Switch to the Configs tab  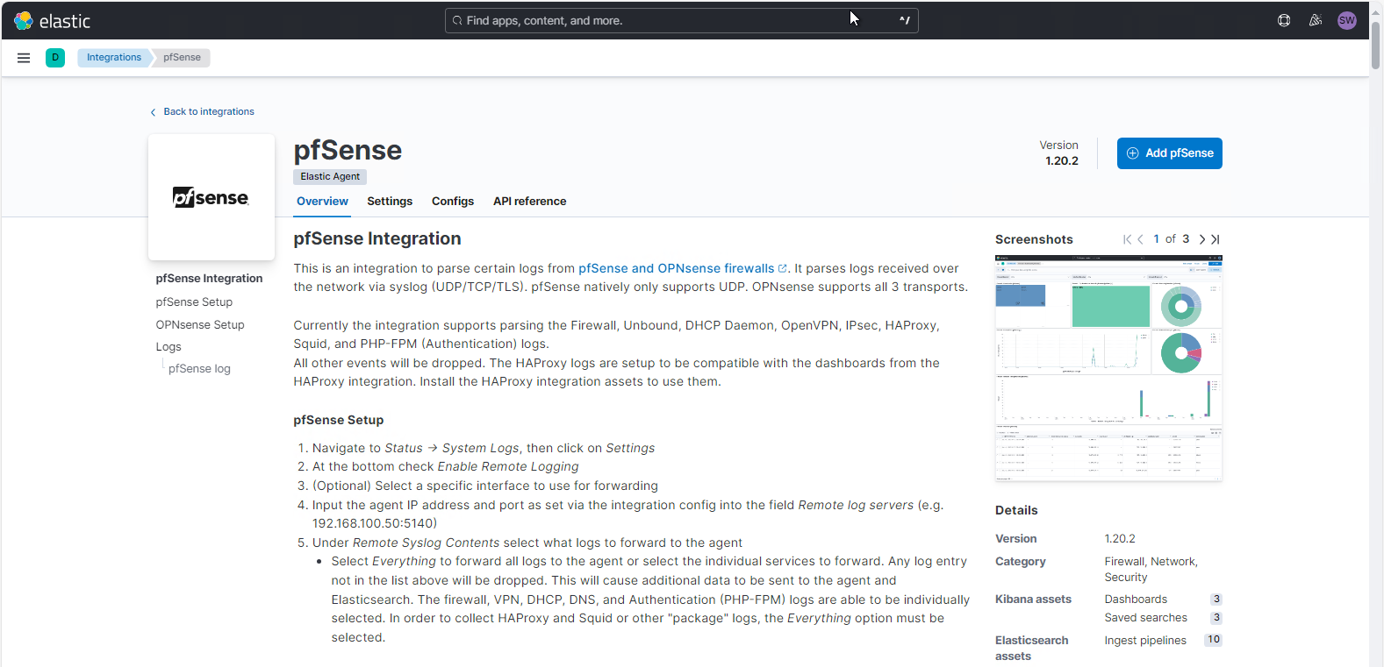point(453,202)
